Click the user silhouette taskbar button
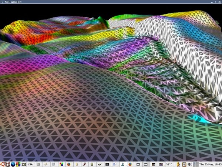The height and width of the screenshot is (167, 222). point(122,164)
